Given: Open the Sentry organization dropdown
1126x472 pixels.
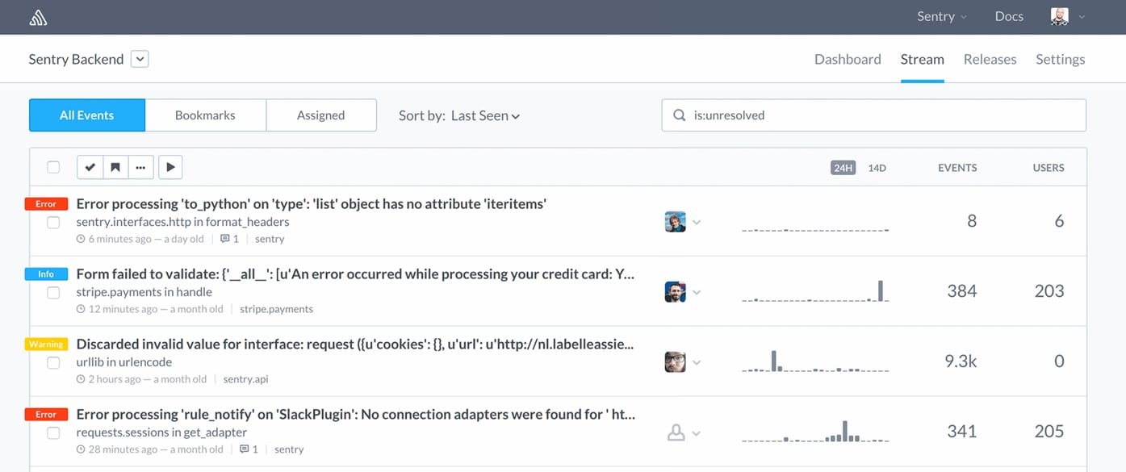Looking at the screenshot, I should [x=941, y=16].
